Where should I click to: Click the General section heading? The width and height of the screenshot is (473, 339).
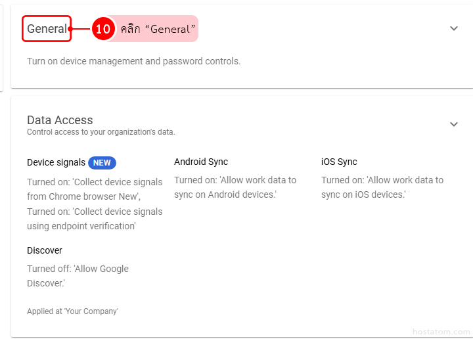click(x=47, y=29)
